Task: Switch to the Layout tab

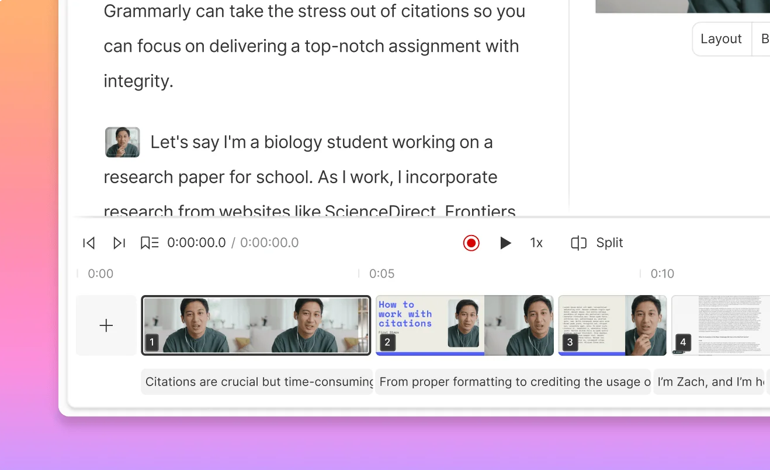Action: click(x=721, y=38)
